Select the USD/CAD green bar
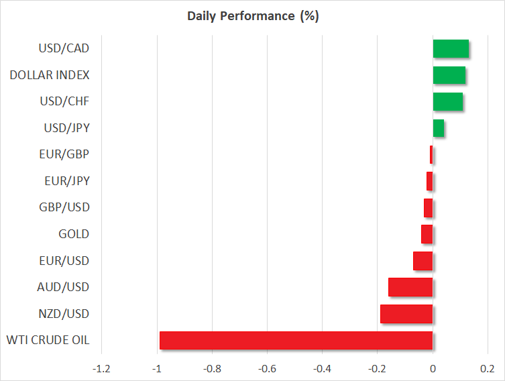Image resolution: width=505 pixels, height=381 pixels. point(451,49)
